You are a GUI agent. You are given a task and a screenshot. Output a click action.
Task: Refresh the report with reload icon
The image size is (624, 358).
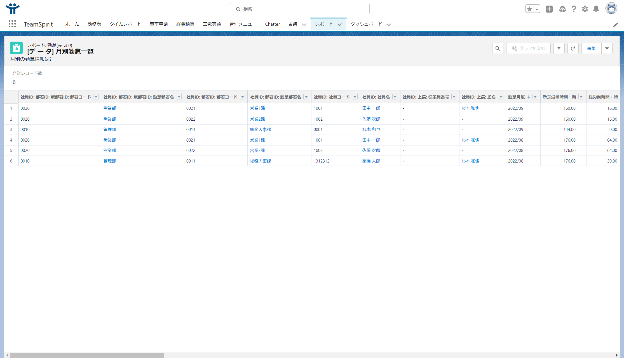(x=573, y=48)
